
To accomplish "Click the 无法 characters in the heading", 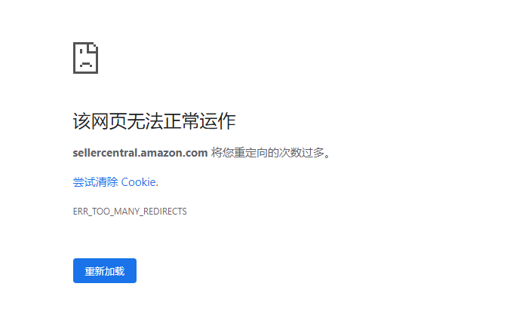I will point(145,121).
